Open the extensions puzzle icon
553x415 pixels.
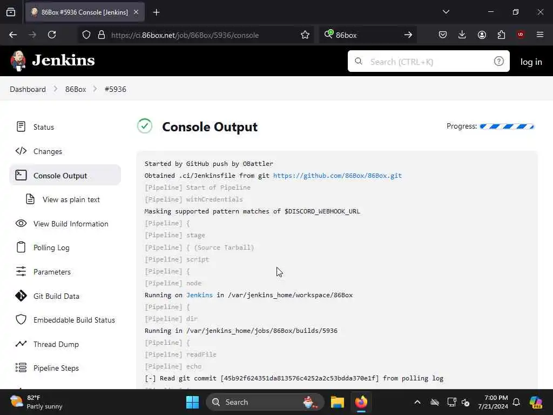[x=501, y=35]
